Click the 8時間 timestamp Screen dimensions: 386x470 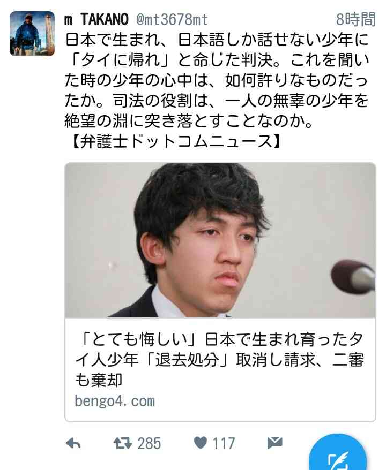pos(355,19)
